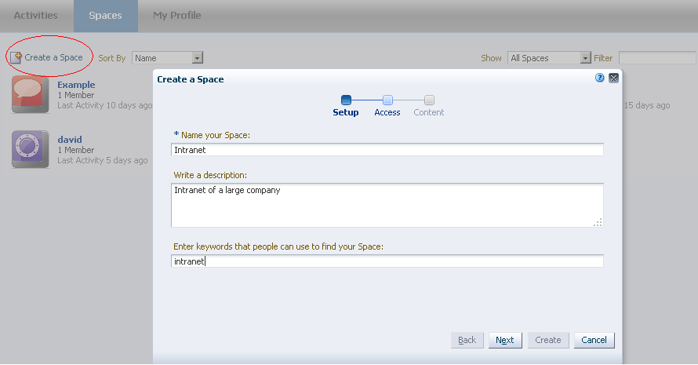
Task: Select the Setup step marker
Action: point(346,100)
